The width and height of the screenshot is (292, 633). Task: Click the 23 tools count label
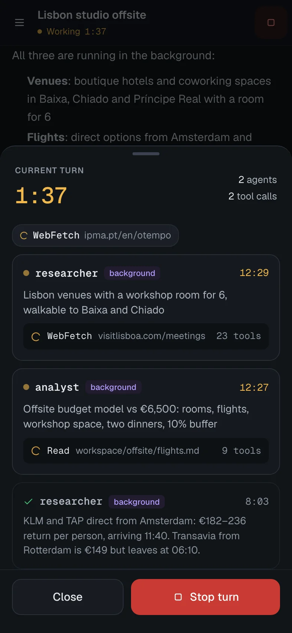pyautogui.click(x=238, y=336)
